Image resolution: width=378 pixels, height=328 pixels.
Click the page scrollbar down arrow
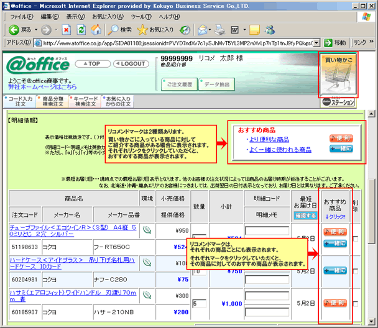[372, 321]
